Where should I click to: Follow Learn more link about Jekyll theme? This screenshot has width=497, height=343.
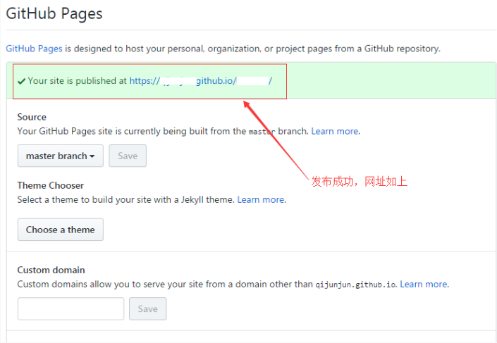[261, 199]
